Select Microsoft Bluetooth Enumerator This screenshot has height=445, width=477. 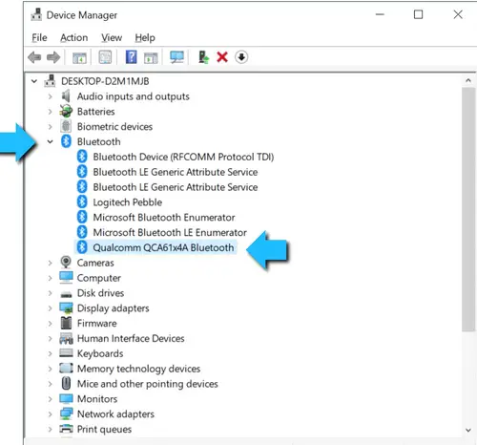tap(164, 218)
